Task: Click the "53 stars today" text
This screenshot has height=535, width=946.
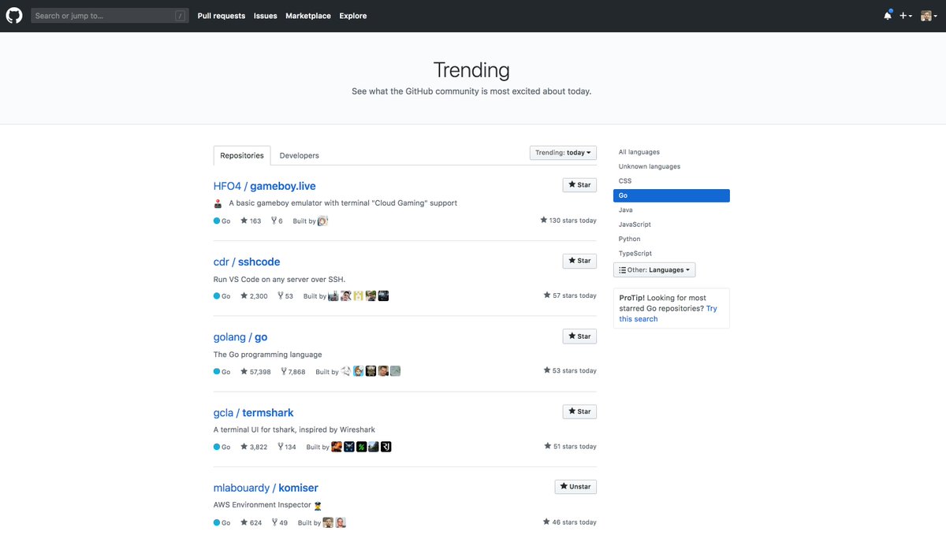Action: (570, 370)
